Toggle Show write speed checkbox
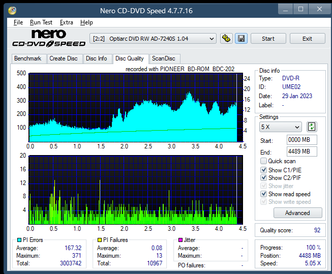The image size is (332, 274). [x=263, y=202]
